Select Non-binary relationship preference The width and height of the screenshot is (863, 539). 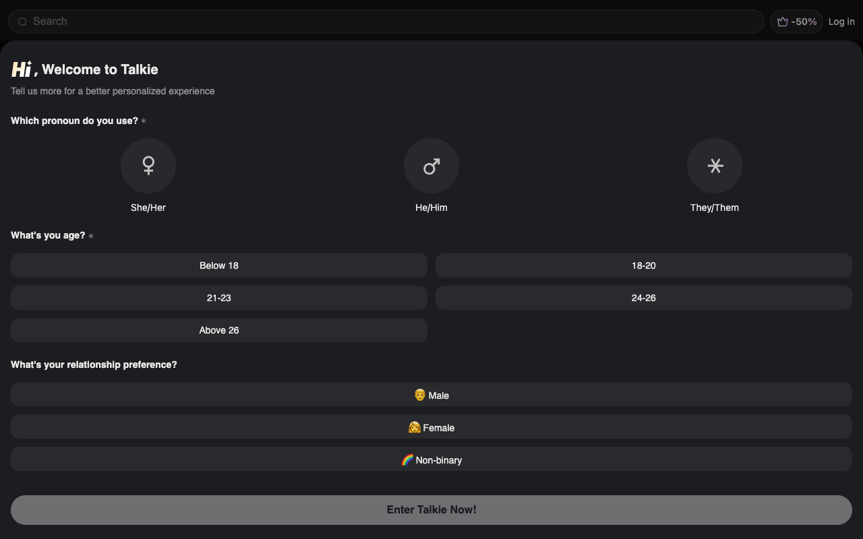(x=431, y=459)
